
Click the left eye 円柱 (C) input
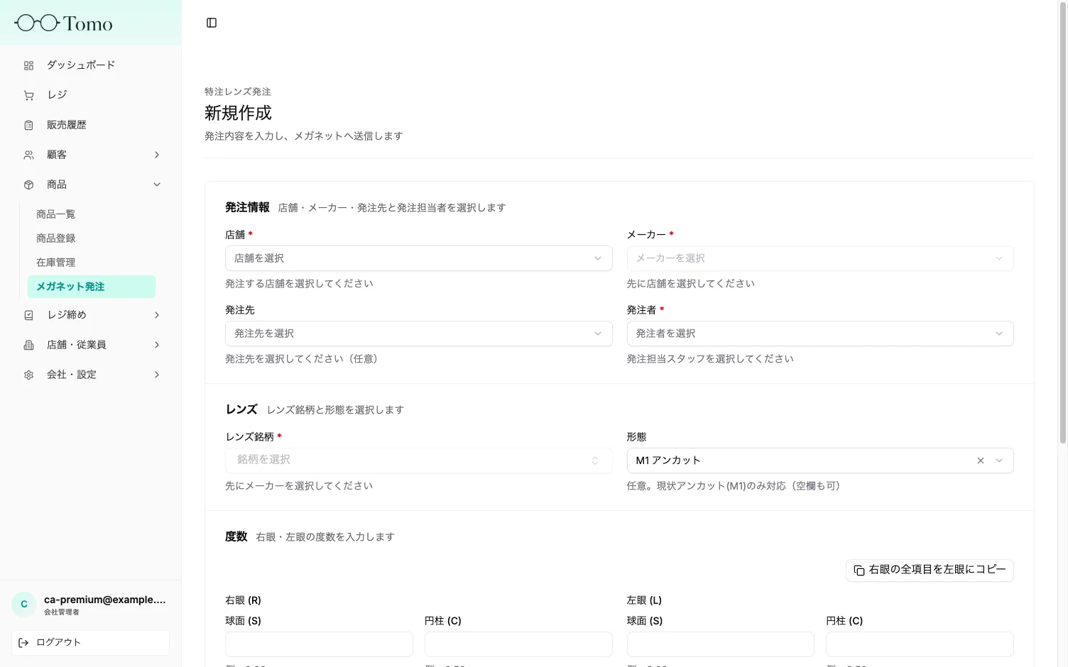(x=920, y=644)
